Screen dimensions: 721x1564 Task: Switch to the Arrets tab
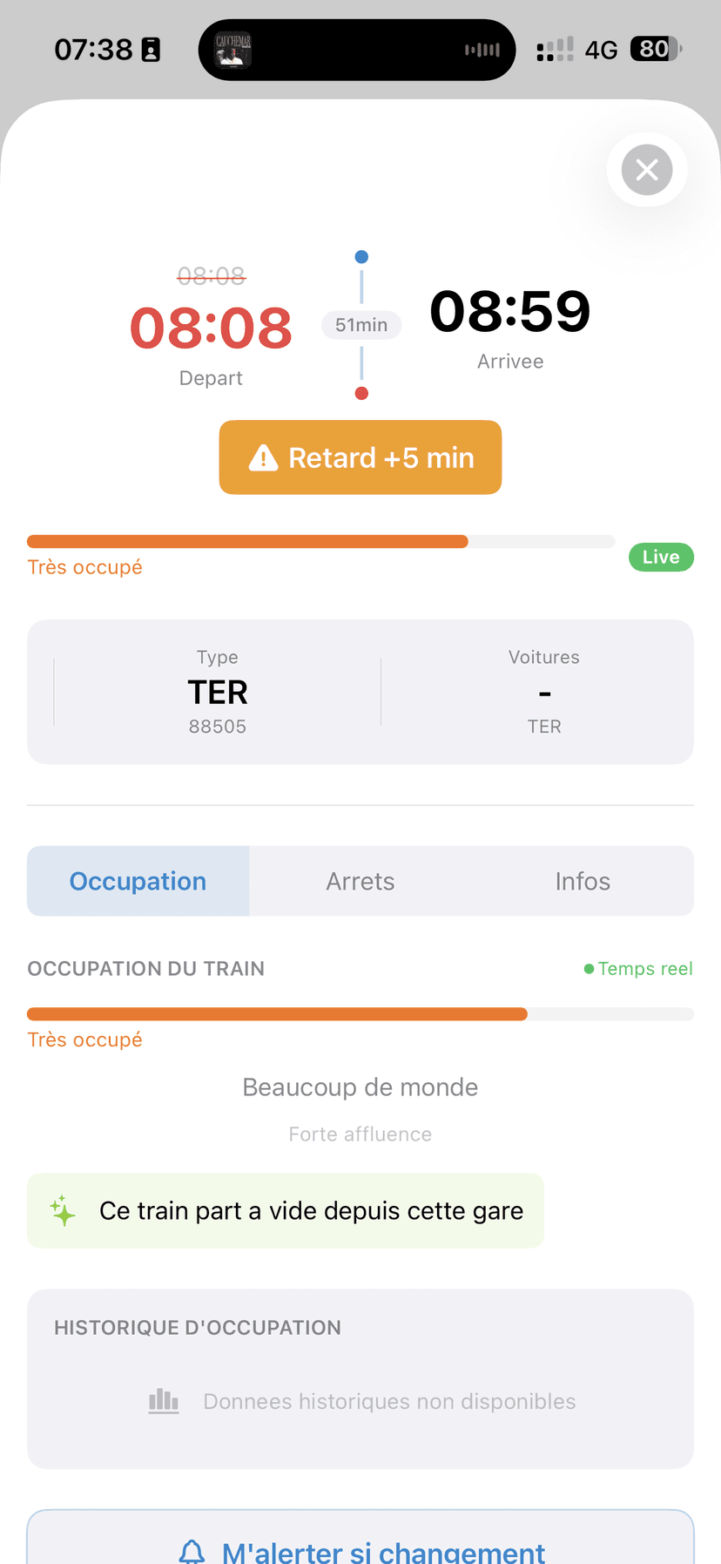[360, 882]
